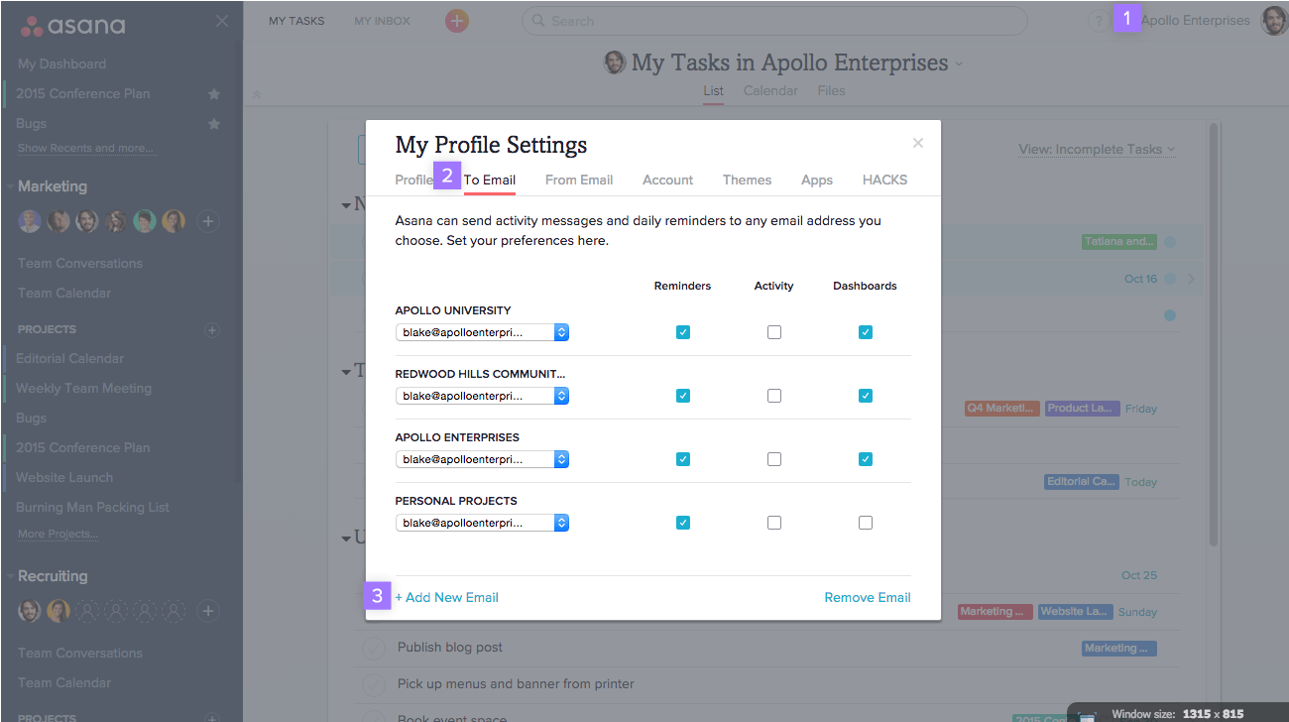Image resolution: width=1289 pixels, height=722 pixels.
Task: Enable Activity emails for Apollo Enterprises
Action: (773, 458)
